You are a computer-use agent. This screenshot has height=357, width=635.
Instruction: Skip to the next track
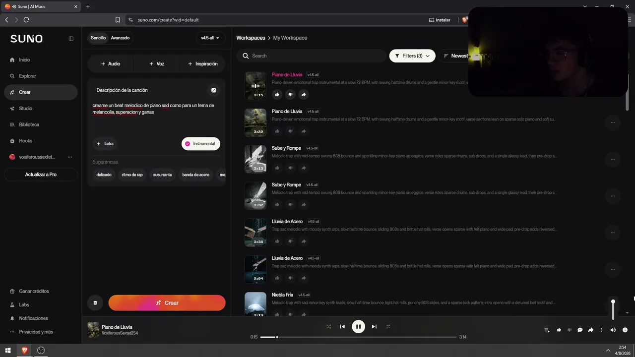pyautogui.click(x=374, y=327)
